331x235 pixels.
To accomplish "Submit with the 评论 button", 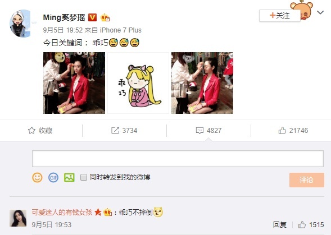I will [x=307, y=180].
